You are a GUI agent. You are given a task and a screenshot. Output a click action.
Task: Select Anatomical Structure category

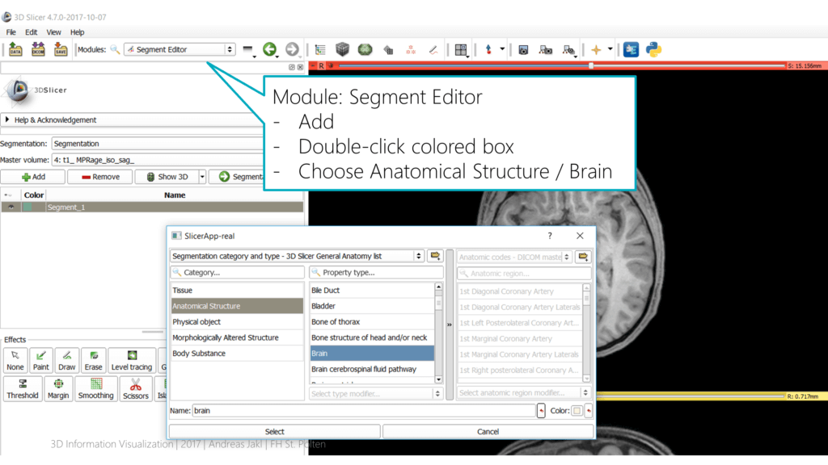point(237,306)
